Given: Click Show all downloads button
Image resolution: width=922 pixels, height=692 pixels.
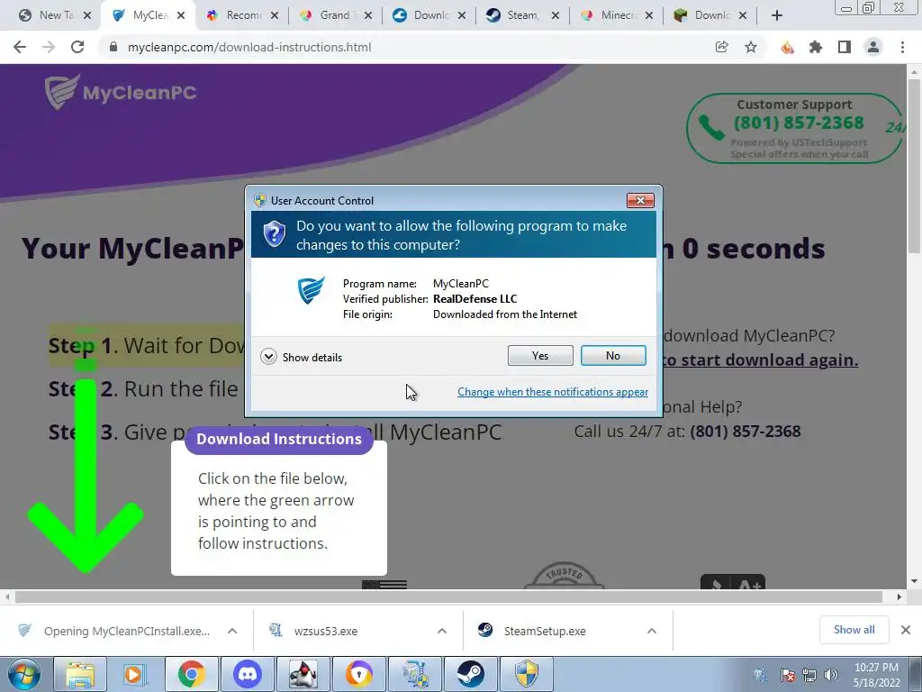Looking at the screenshot, I should pos(854,630).
